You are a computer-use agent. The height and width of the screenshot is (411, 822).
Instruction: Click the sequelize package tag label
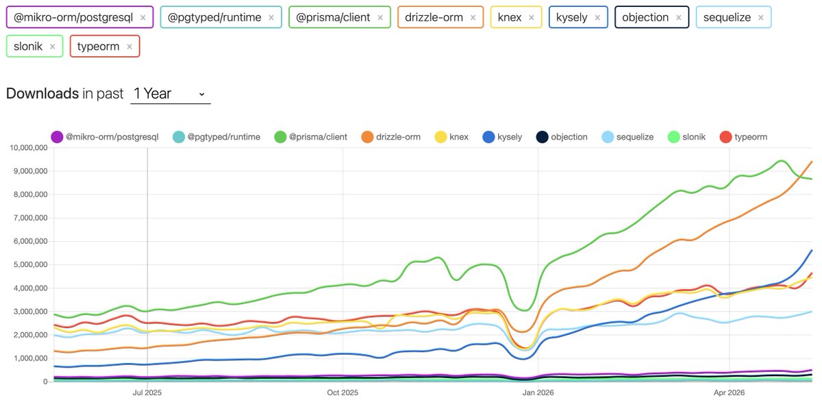coord(727,17)
